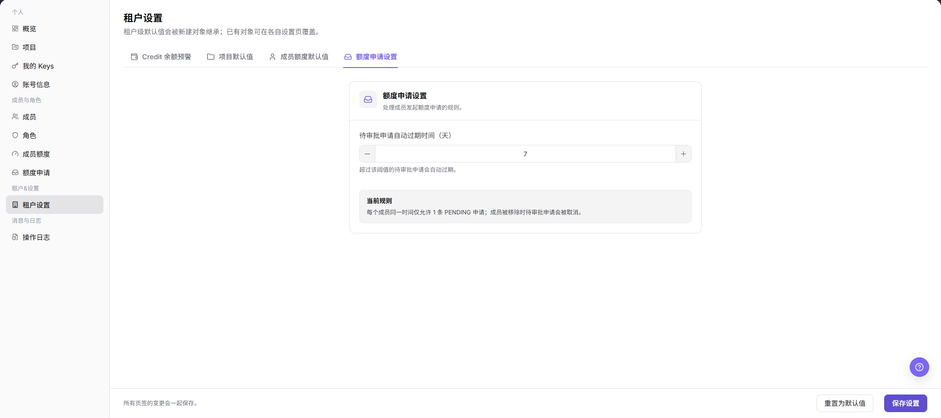Click the card subtitle 处理成员发起额度申请的规则

(x=422, y=108)
